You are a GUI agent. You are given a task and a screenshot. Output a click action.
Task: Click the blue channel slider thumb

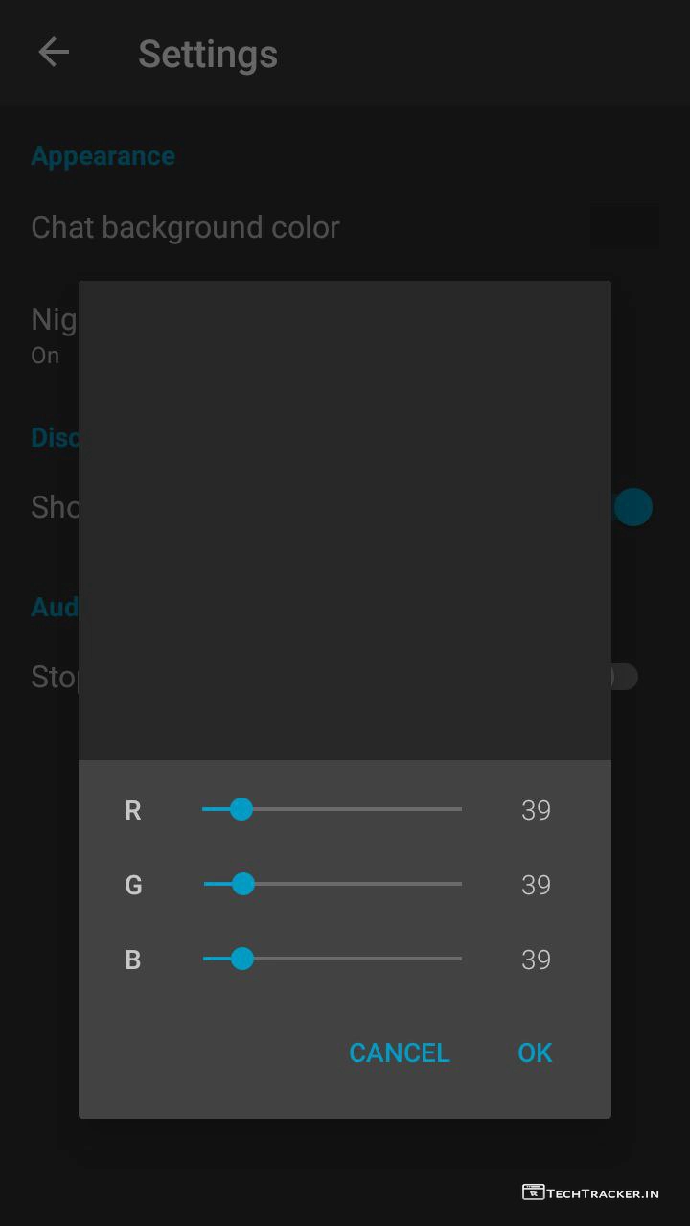[x=242, y=959]
